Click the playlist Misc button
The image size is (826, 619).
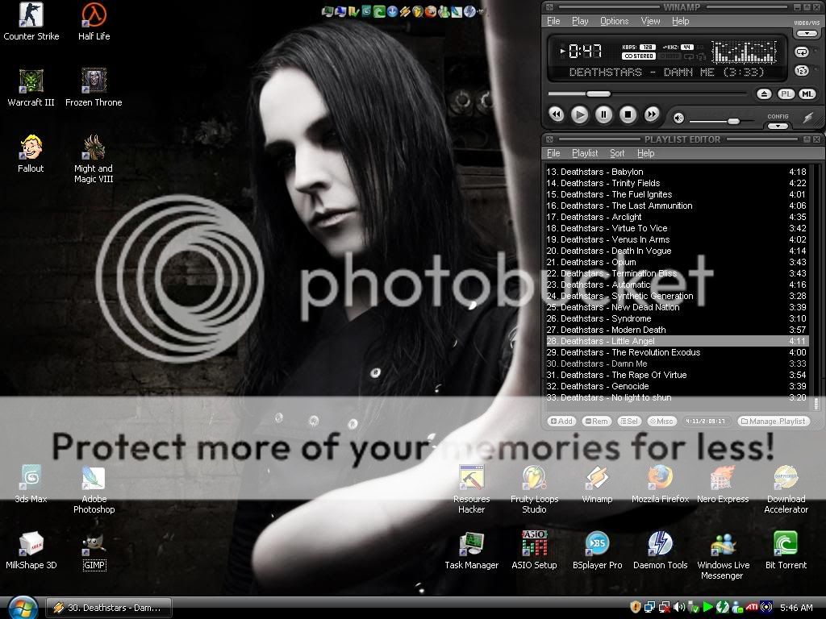pos(661,421)
